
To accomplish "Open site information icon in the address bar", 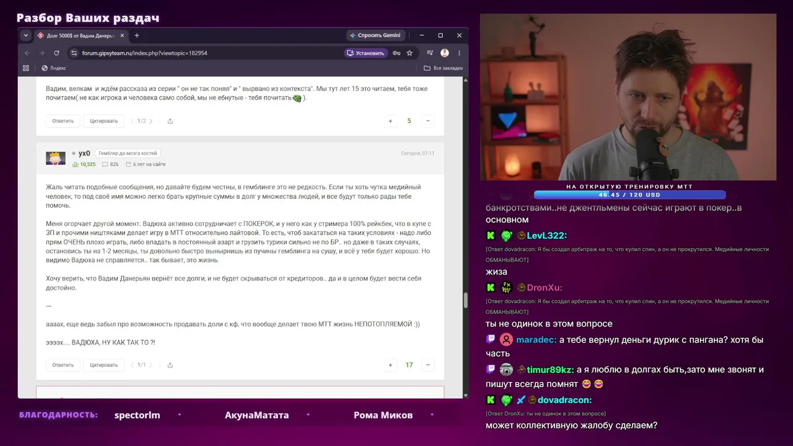I will (74, 53).
